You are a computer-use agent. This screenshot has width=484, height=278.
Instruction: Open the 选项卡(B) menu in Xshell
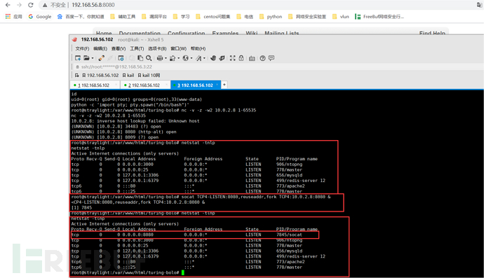point(157,49)
